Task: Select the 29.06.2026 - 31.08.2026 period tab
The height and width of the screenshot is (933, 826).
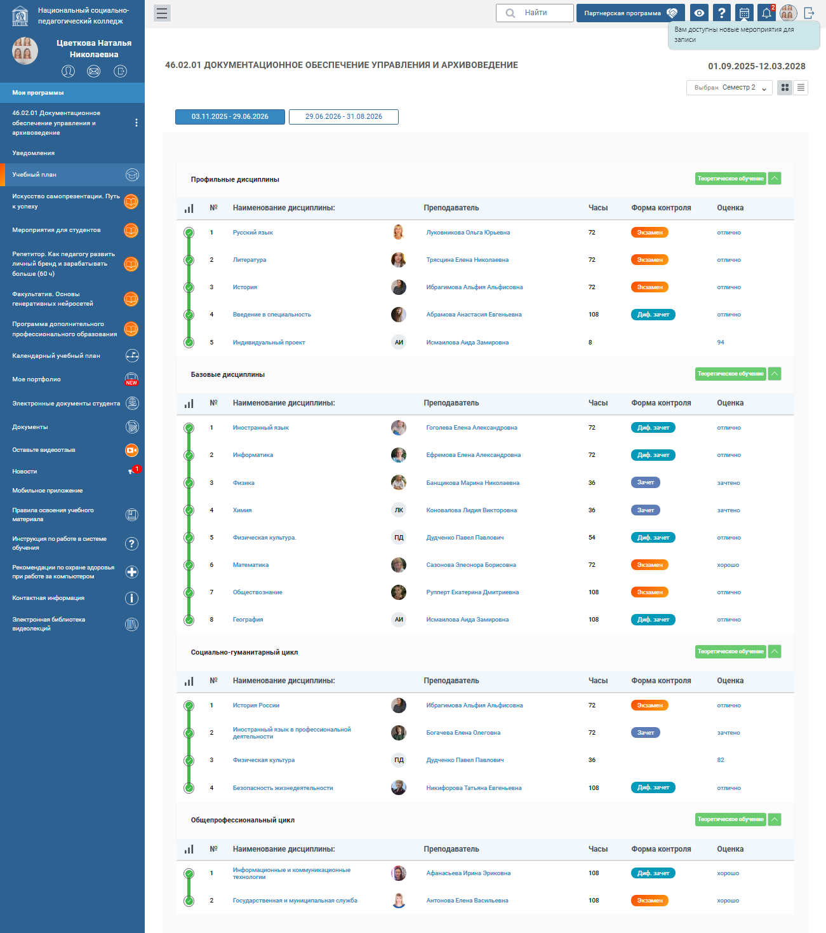Action: click(x=343, y=117)
